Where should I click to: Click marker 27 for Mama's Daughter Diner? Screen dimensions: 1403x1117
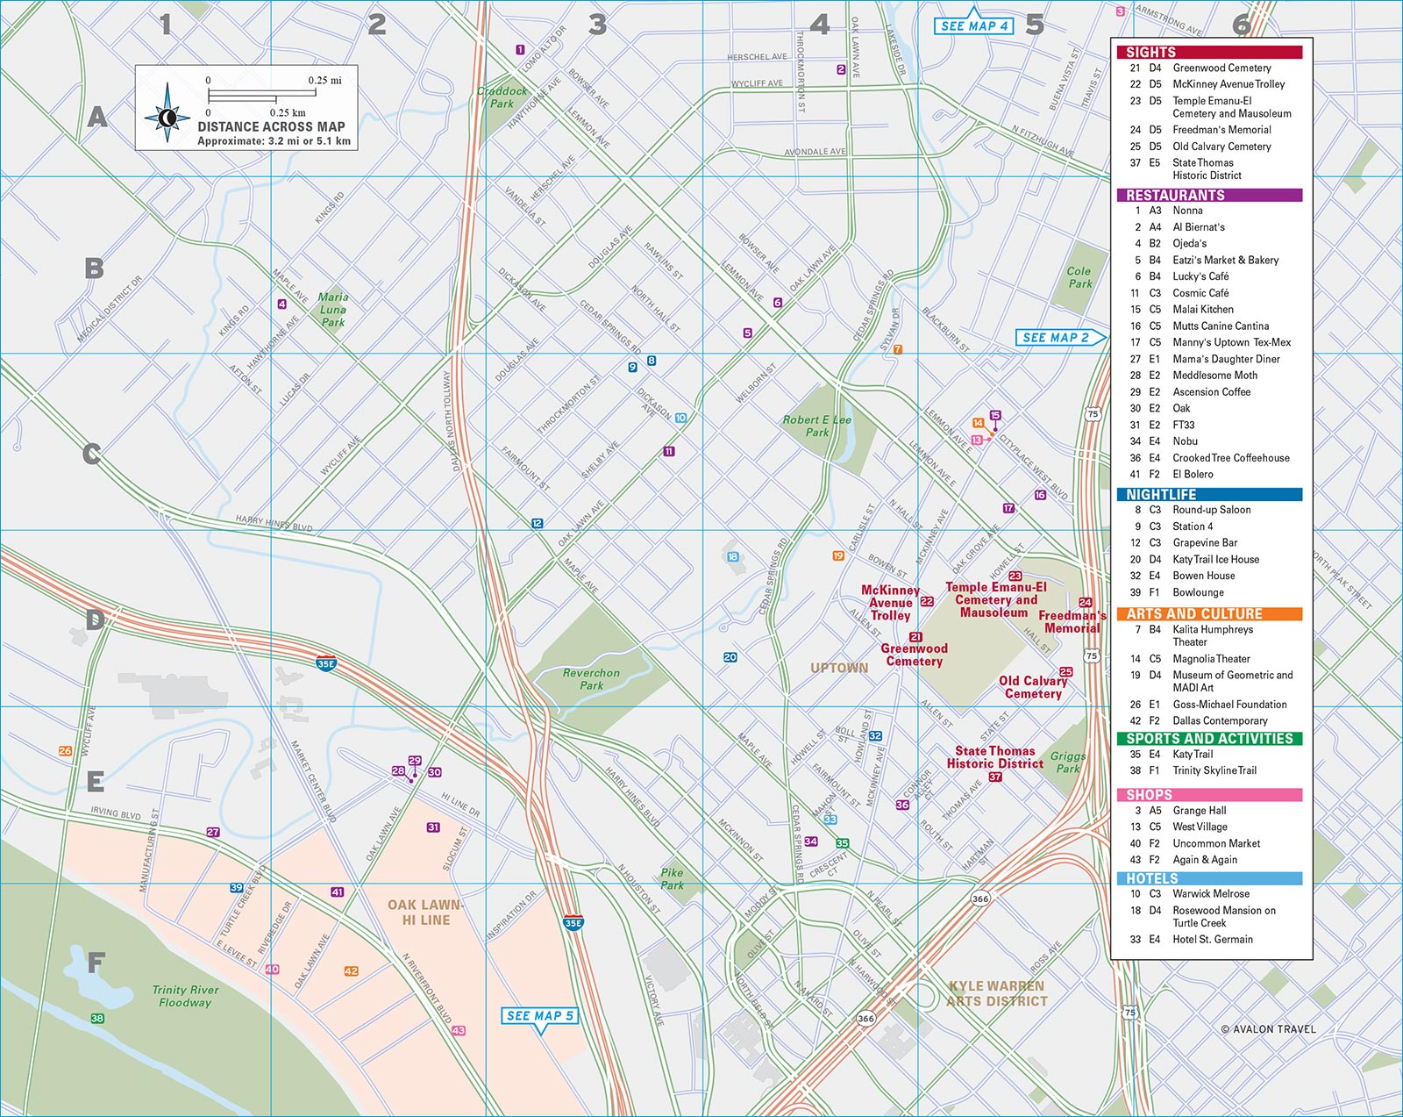(213, 832)
